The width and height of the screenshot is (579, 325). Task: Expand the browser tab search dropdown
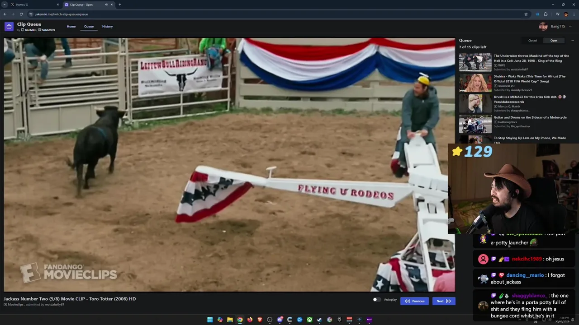pyautogui.click(x=4, y=5)
